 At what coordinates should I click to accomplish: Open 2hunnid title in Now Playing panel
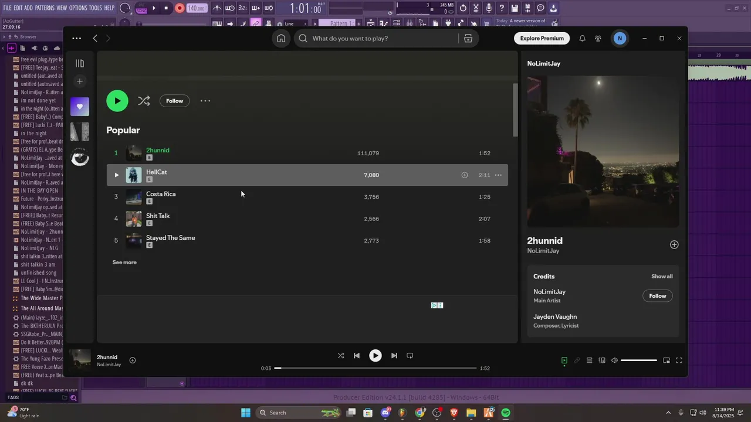click(545, 240)
